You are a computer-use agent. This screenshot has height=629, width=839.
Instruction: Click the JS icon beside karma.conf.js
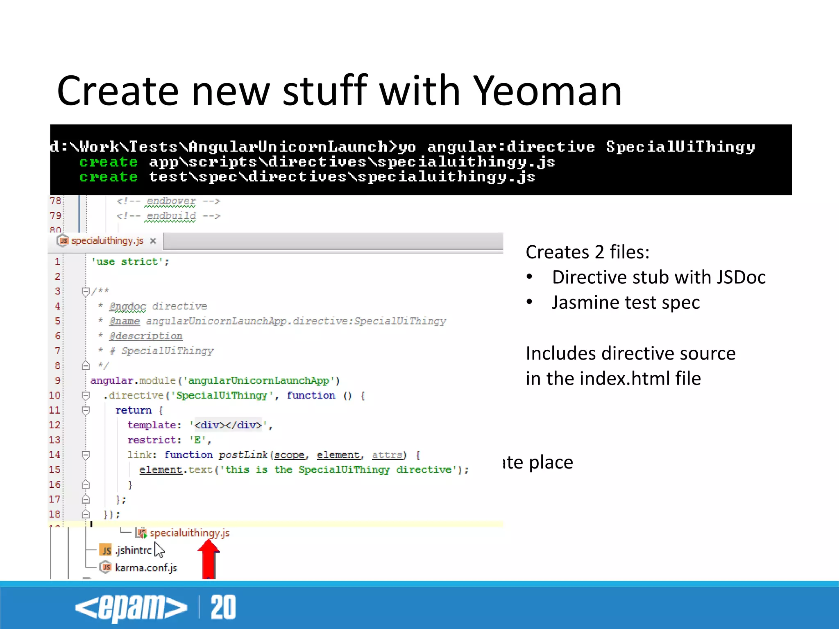pyautogui.click(x=106, y=568)
